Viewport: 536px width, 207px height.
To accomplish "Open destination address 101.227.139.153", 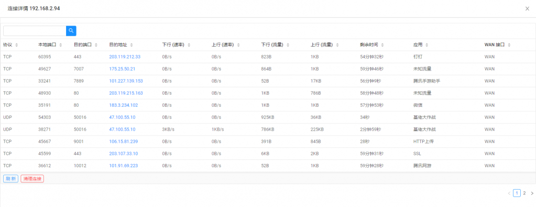I will 126,81.
